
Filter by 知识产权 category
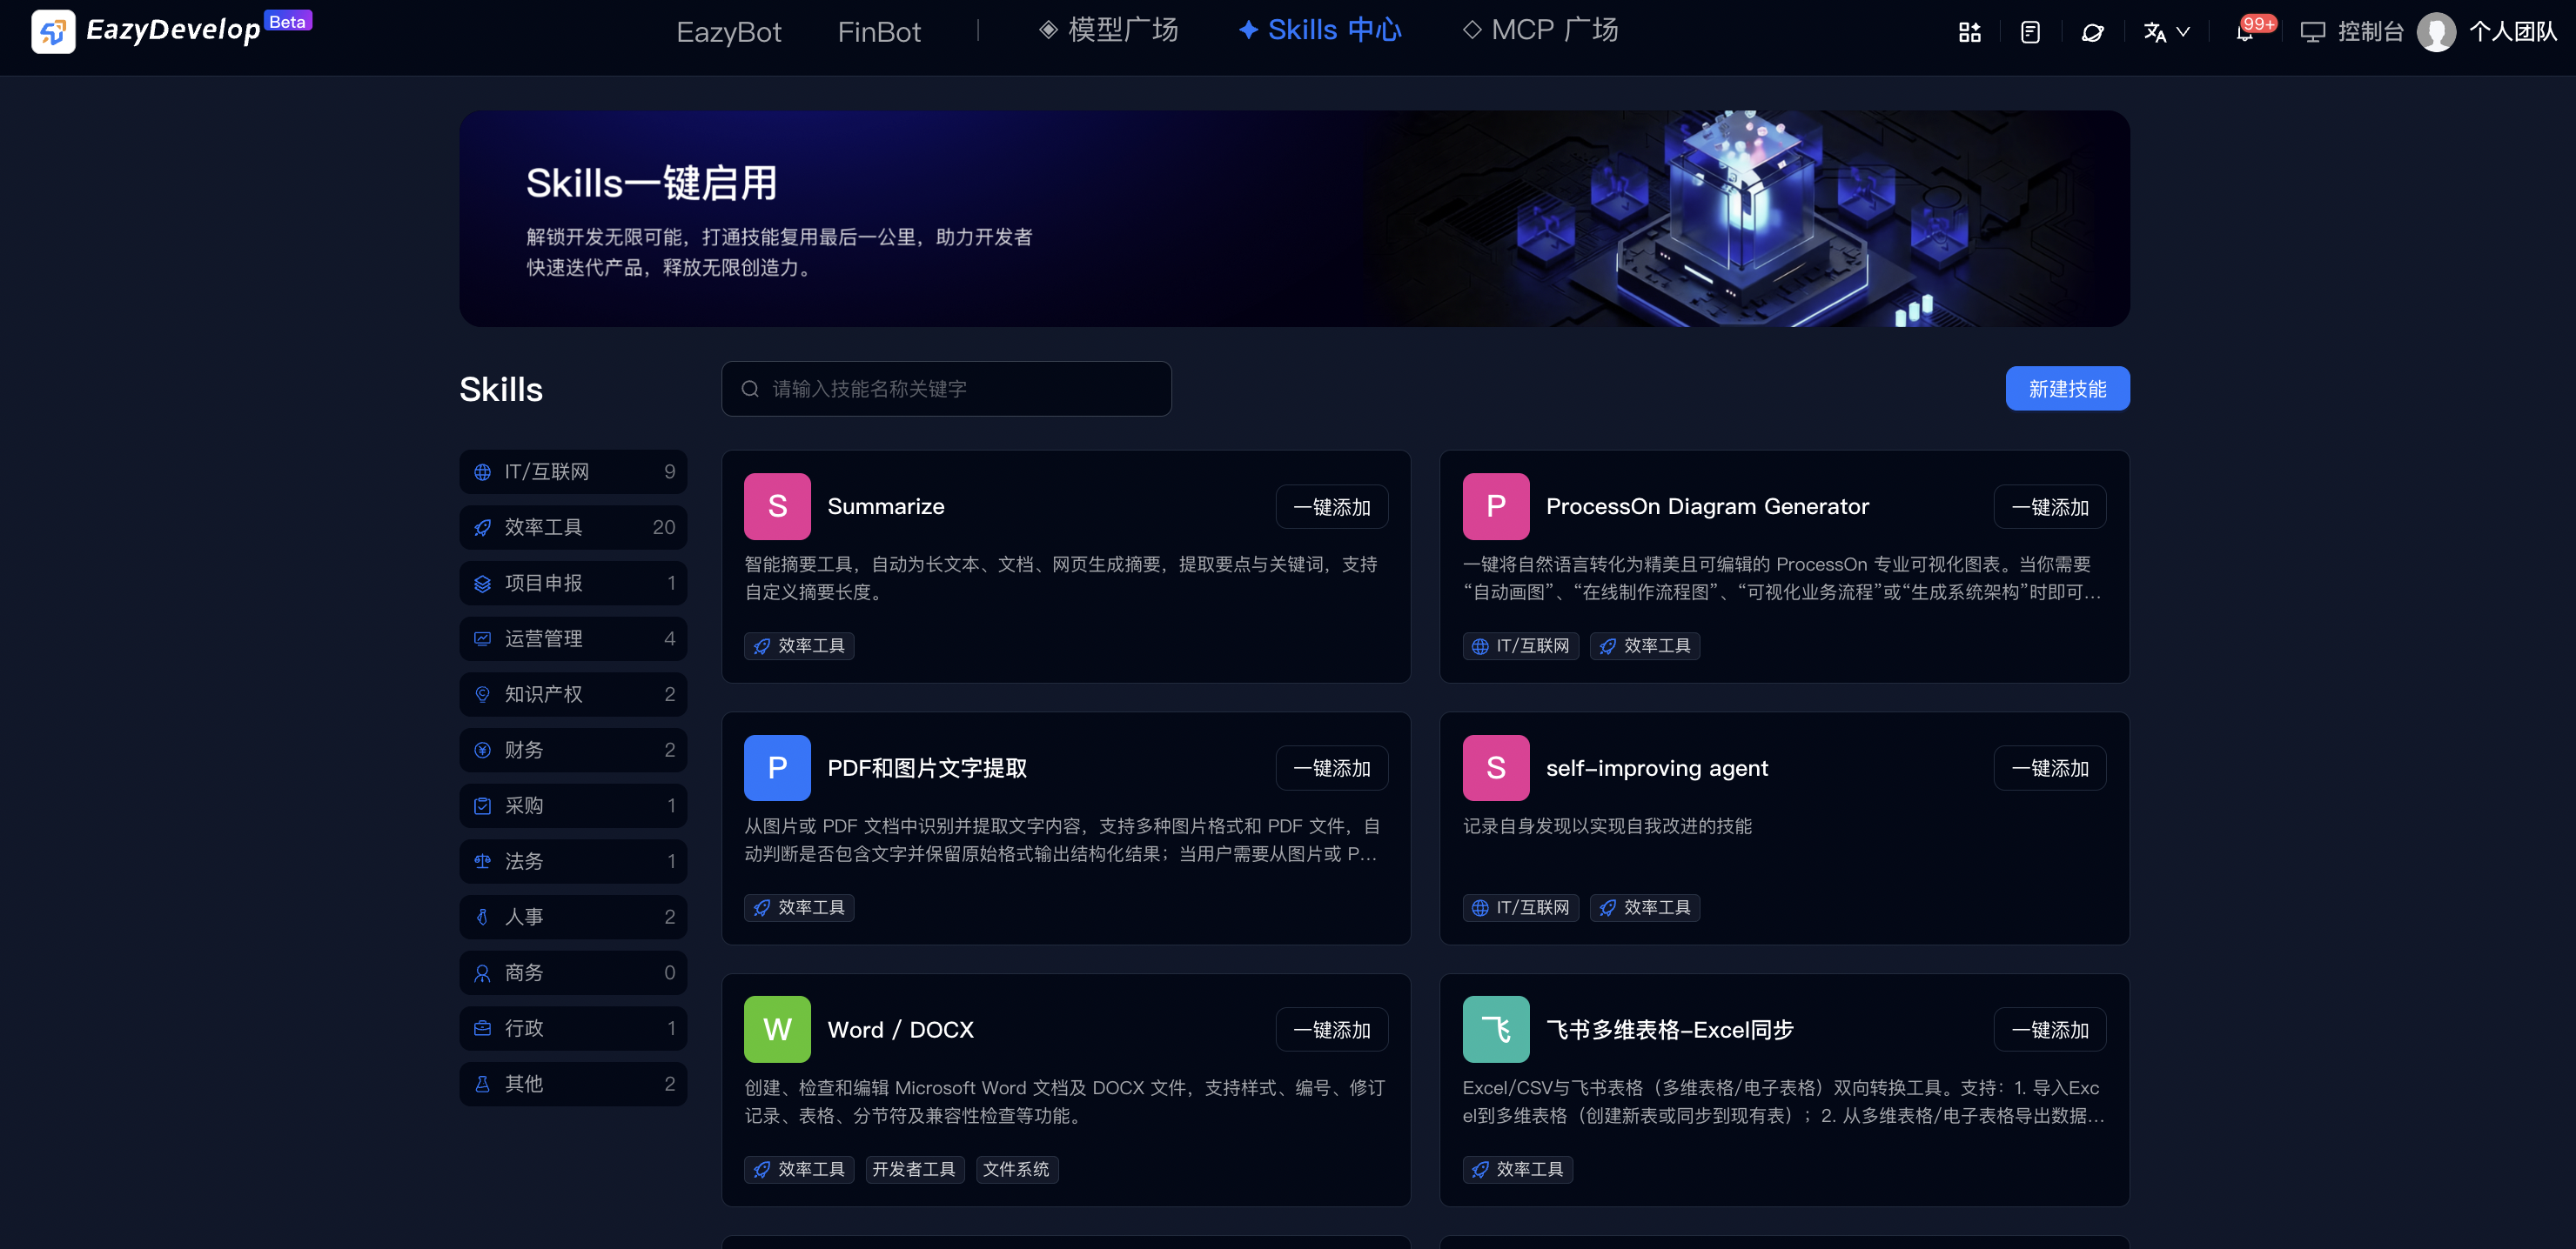[573, 694]
